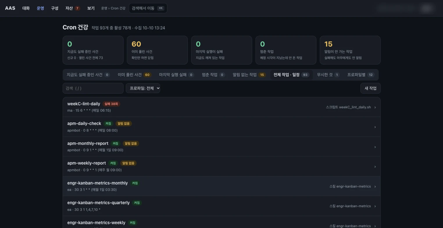Click the 스크립트 weekC_lint_daily.sh label
This screenshot has width=443, height=228.
pos(349,107)
